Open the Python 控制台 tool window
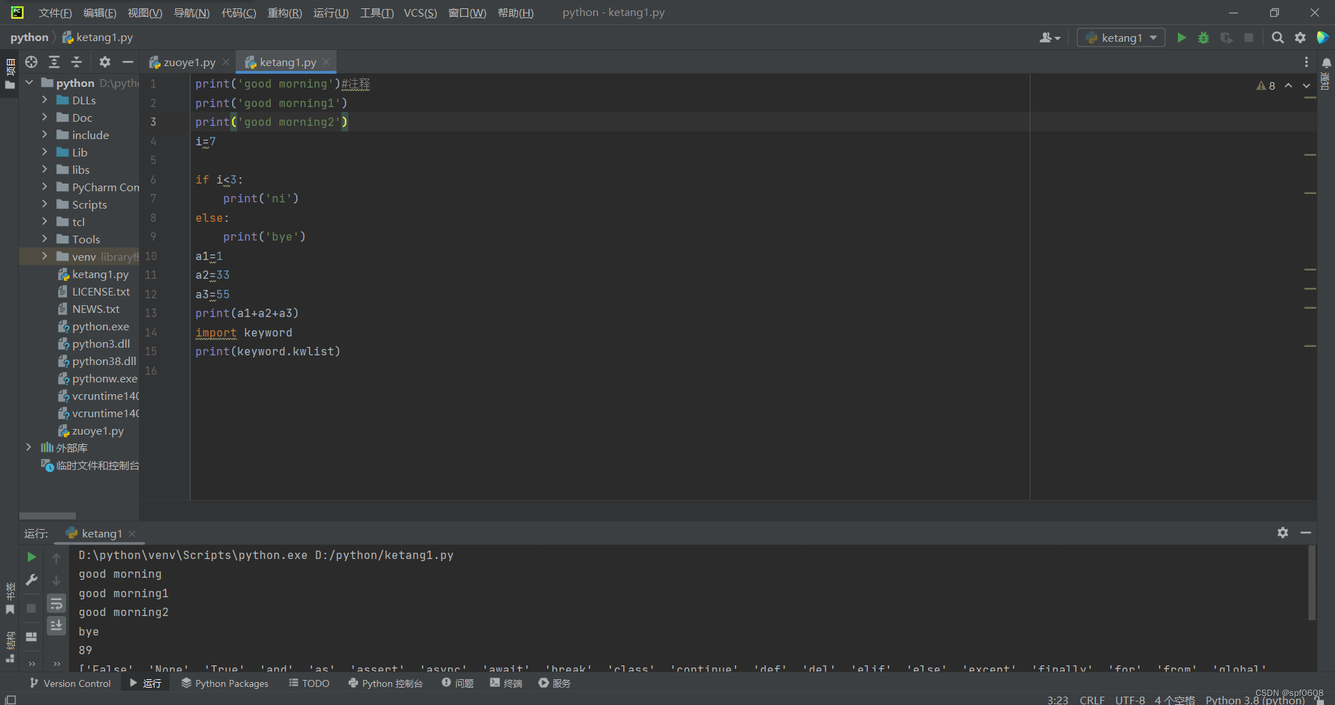This screenshot has width=1335, height=705. click(x=385, y=683)
